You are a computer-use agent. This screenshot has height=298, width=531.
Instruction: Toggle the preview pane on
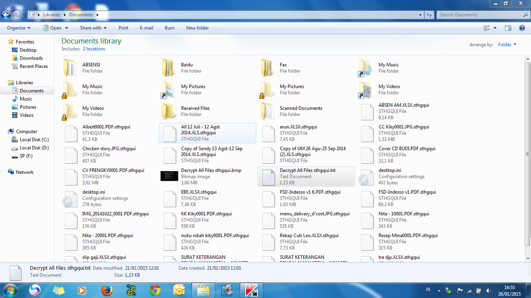508,28
